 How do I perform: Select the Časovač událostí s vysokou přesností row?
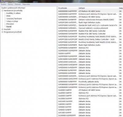(x=90, y=28)
